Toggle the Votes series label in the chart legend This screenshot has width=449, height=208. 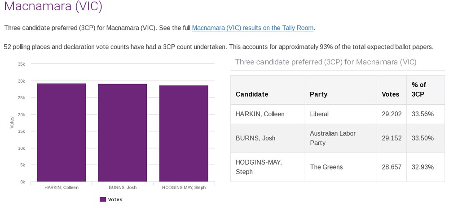(115, 200)
